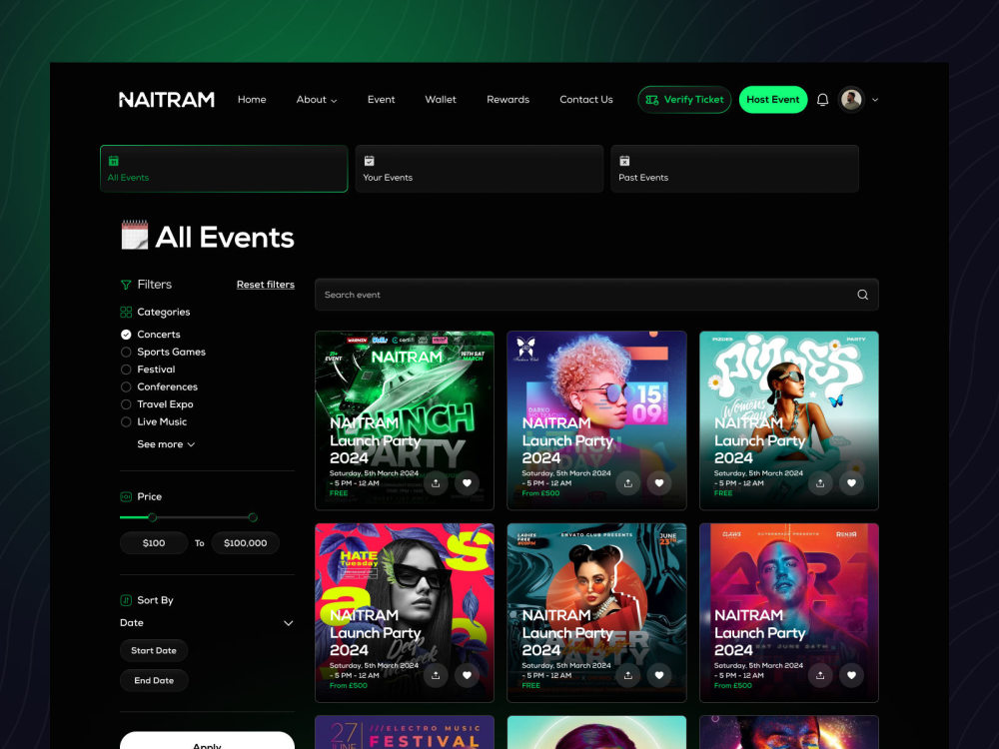The height and width of the screenshot is (749, 999).
Task: Click the Past Events calendar-x icon
Action: (x=624, y=161)
